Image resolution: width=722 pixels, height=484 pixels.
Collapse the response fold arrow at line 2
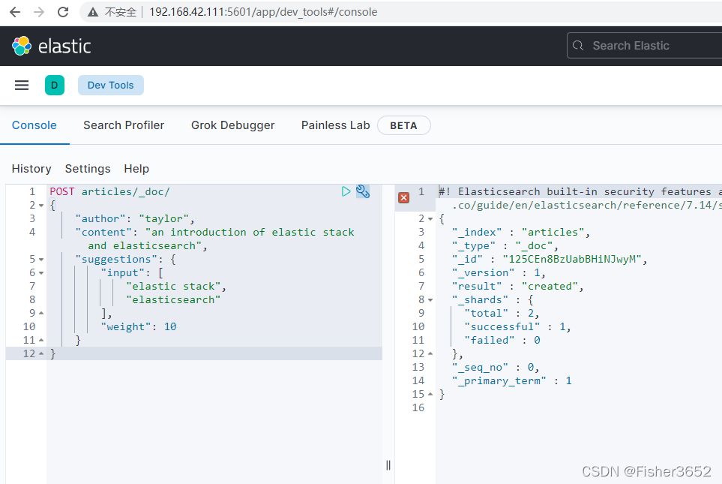(430, 219)
